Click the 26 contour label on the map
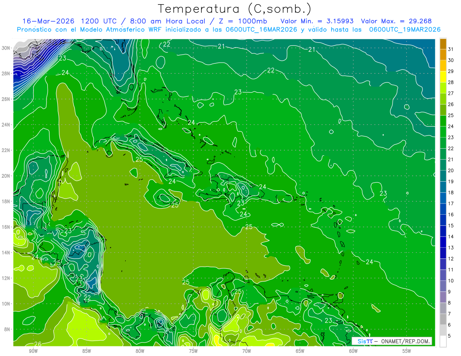461x356 pixels. [38, 344]
